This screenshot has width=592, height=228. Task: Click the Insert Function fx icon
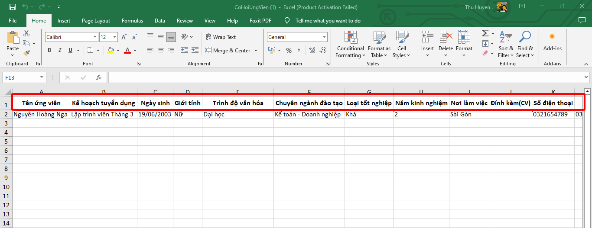[99, 77]
